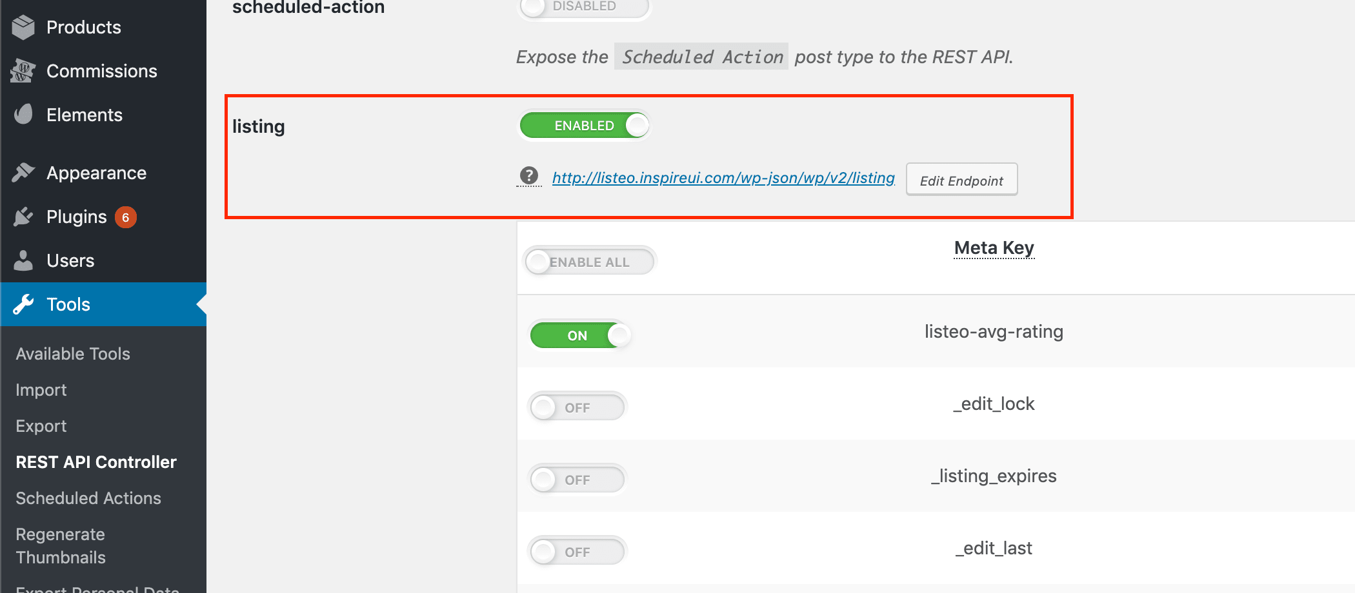Open Scheduled Actions submenu item
Viewport: 1355px width, 593px height.
pyautogui.click(x=88, y=498)
